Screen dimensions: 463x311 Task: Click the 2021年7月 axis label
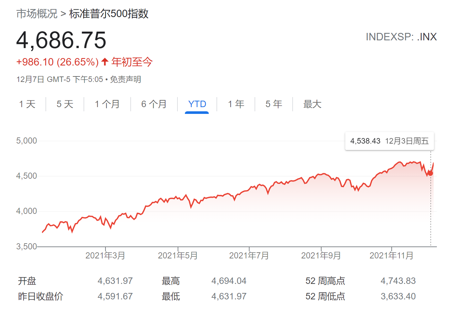point(249,256)
